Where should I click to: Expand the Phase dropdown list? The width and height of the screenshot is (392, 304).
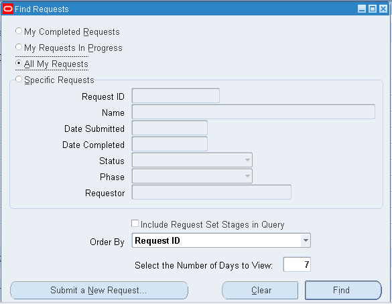[x=247, y=176]
